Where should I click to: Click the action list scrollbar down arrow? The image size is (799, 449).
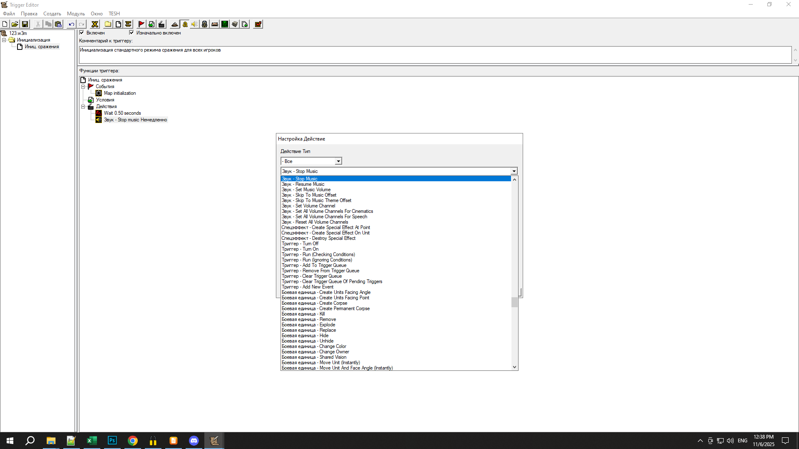(514, 367)
